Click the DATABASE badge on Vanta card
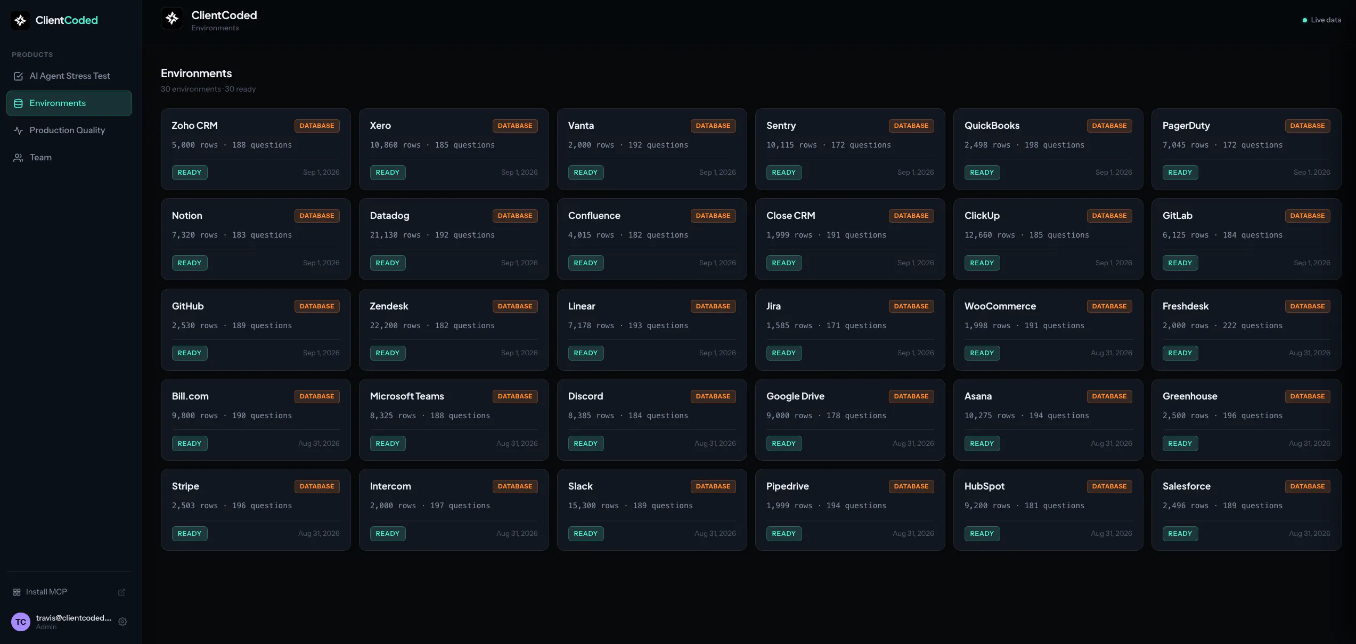The height and width of the screenshot is (644, 1356). [x=713, y=126]
